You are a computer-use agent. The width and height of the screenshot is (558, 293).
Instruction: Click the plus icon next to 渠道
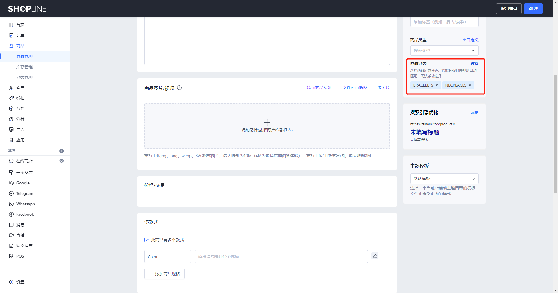(62, 151)
